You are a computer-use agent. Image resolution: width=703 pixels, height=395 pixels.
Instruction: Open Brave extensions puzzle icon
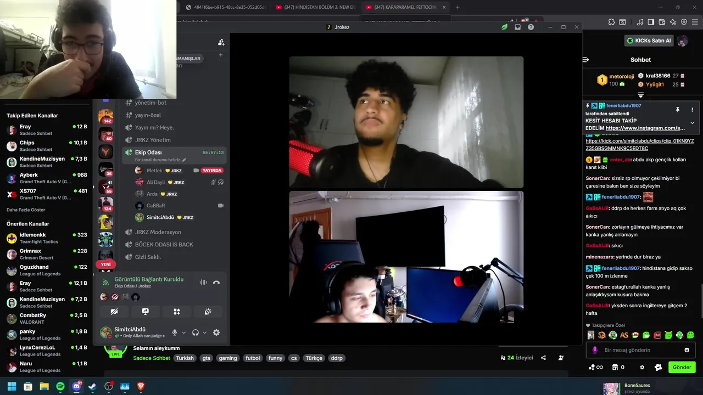pyautogui.click(x=611, y=22)
